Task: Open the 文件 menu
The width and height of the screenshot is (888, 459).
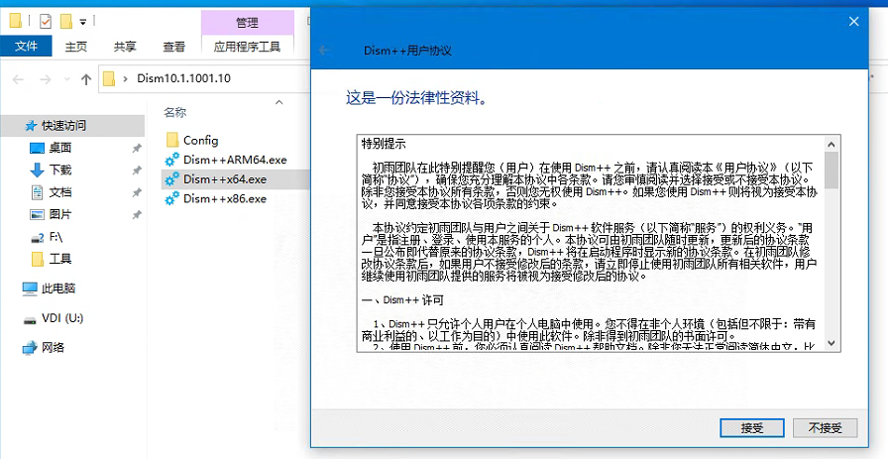Action: click(x=27, y=46)
